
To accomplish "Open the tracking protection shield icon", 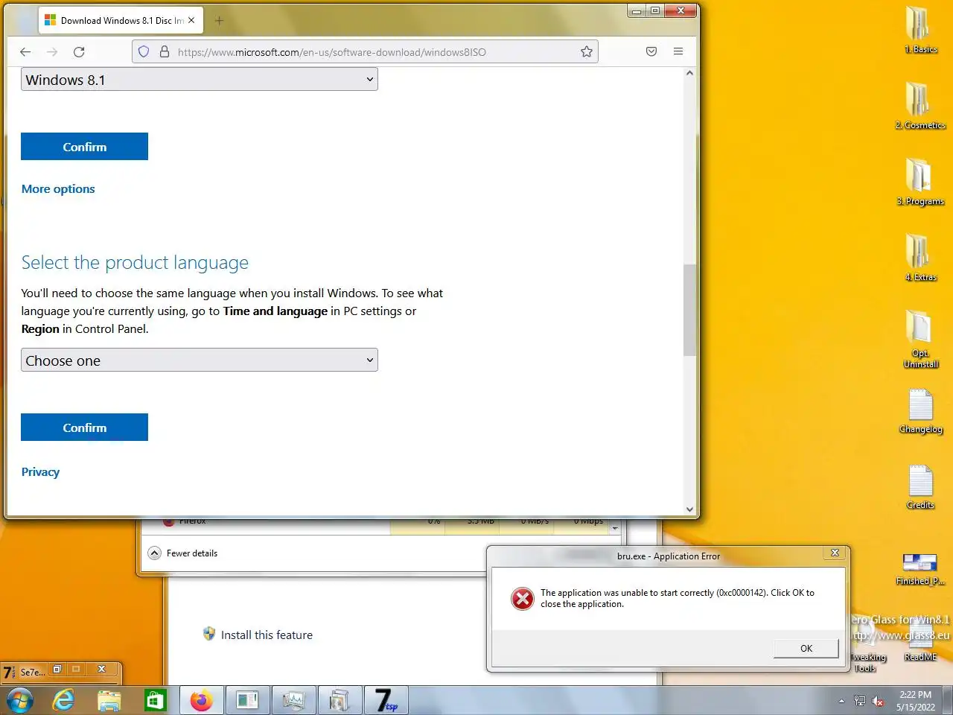I will point(144,52).
